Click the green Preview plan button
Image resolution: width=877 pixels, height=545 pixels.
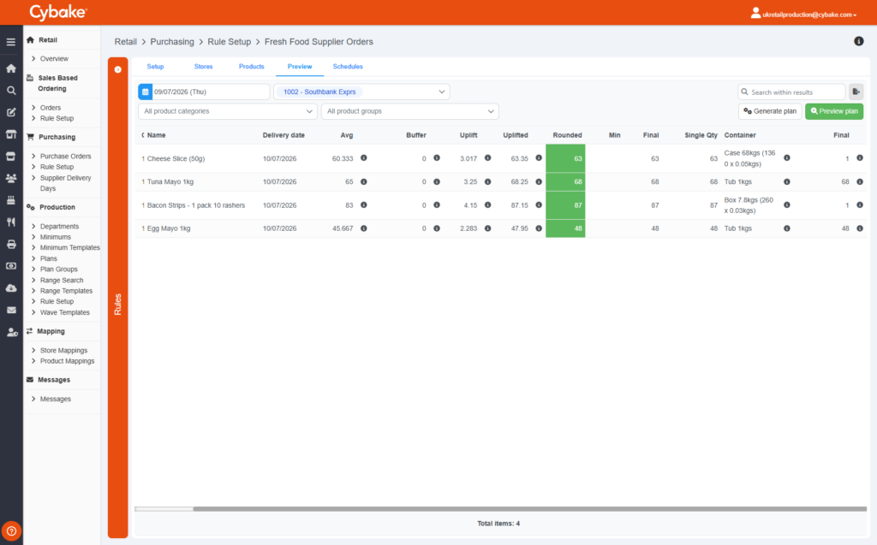pyautogui.click(x=834, y=111)
